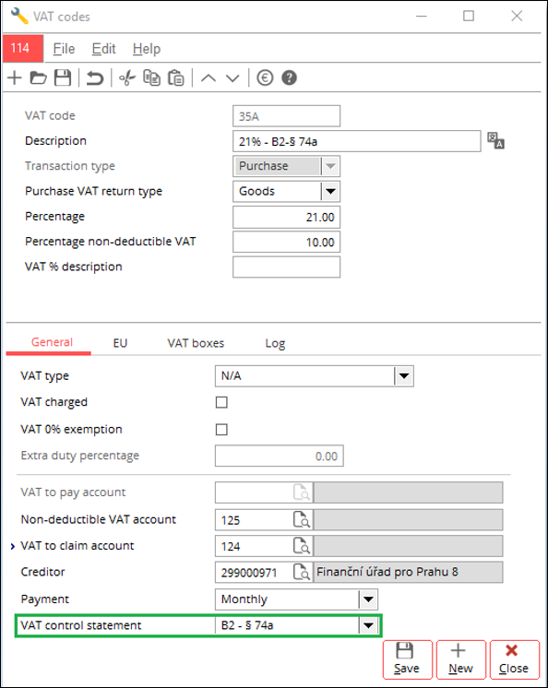Click the Cut scissors toolbar icon
The height and width of the screenshot is (688, 548).
pyautogui.click(x=127, y=78)
